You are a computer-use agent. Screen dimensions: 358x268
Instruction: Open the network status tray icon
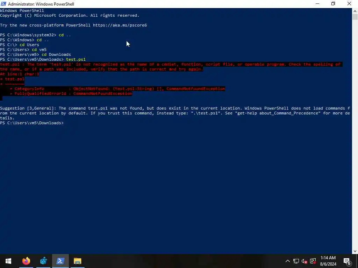(296, 261)
